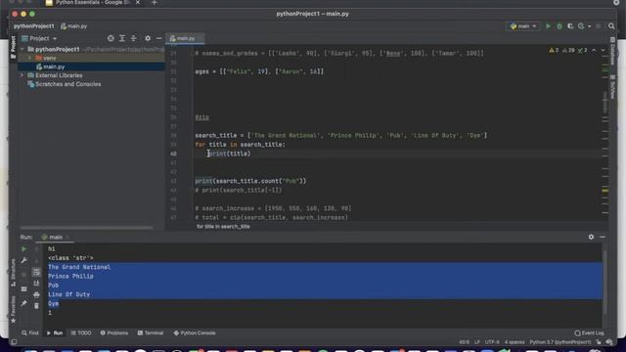Change UTF-8 file encoding in status bar
The width and height of the screenshot is (626, 352).
click(492, 342)
